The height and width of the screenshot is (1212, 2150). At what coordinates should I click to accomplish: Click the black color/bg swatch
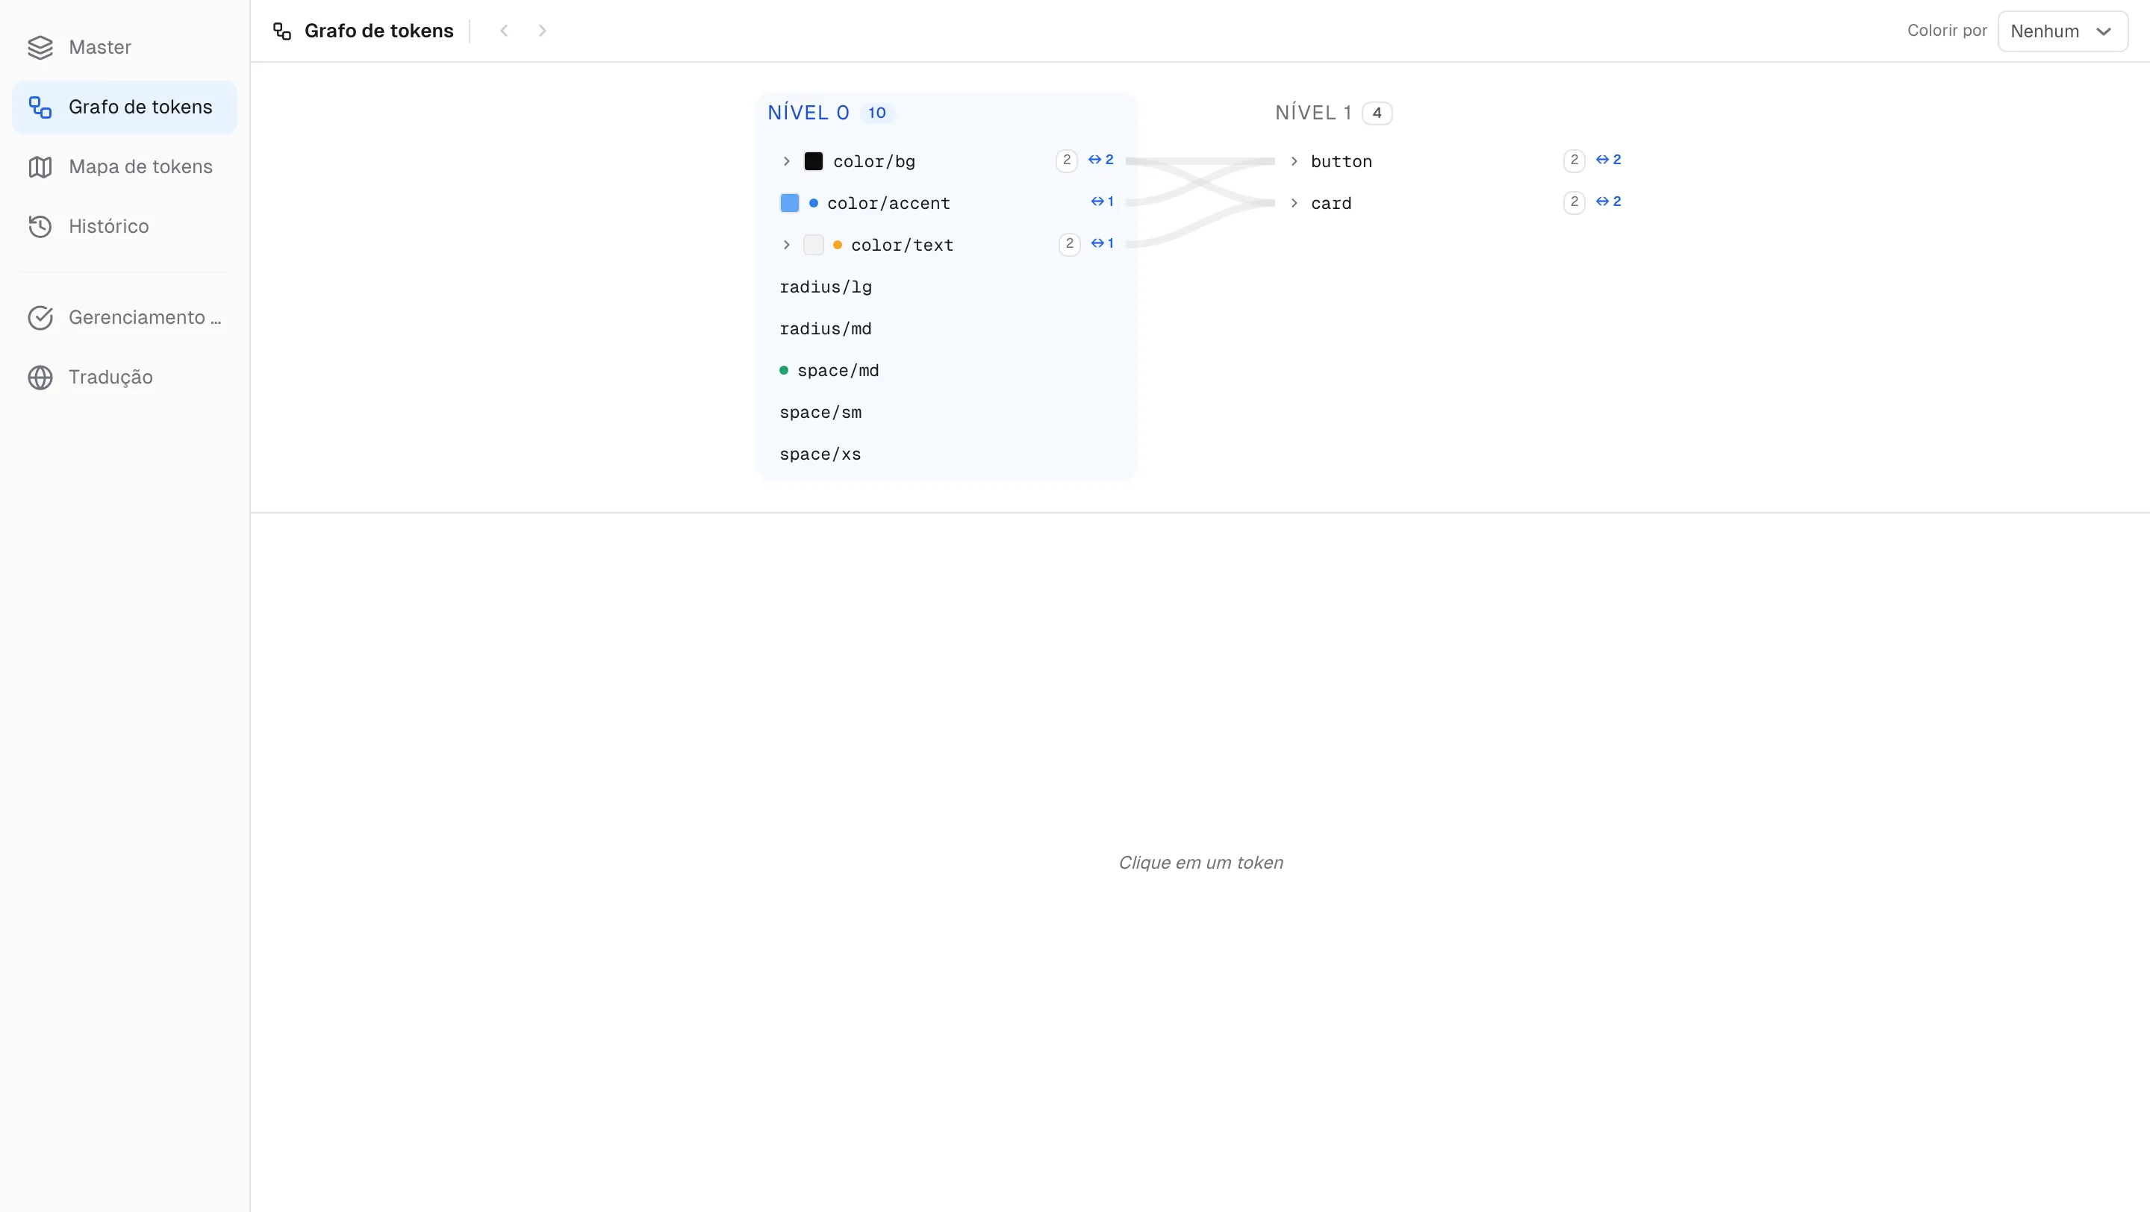(x=813, y=162)
